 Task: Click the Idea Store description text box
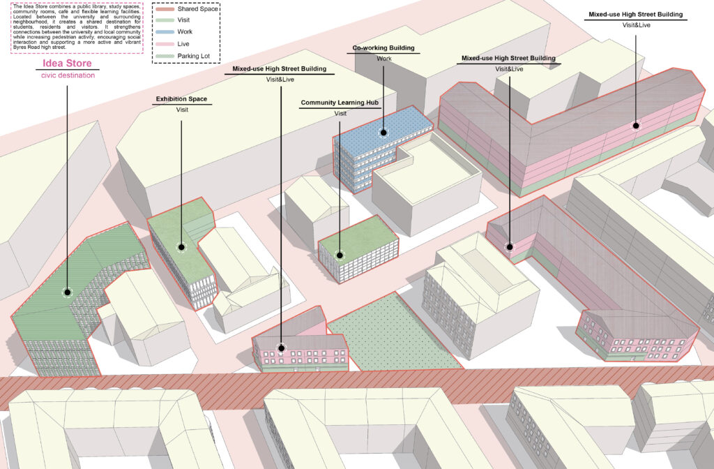(x=77, y=28)
